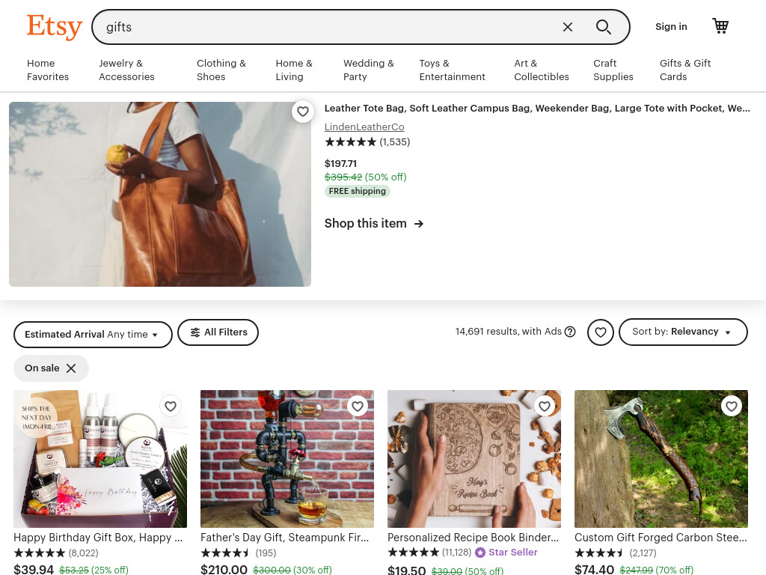
Task: Expand the Estimated Arrival dropdown
Action: [x=93, y=335]
